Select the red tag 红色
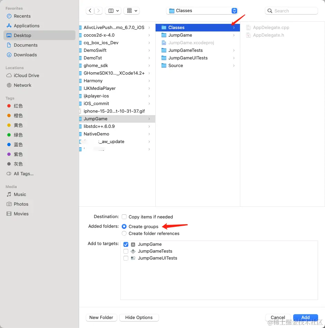The image size is (325, 328). pos(18,106)
